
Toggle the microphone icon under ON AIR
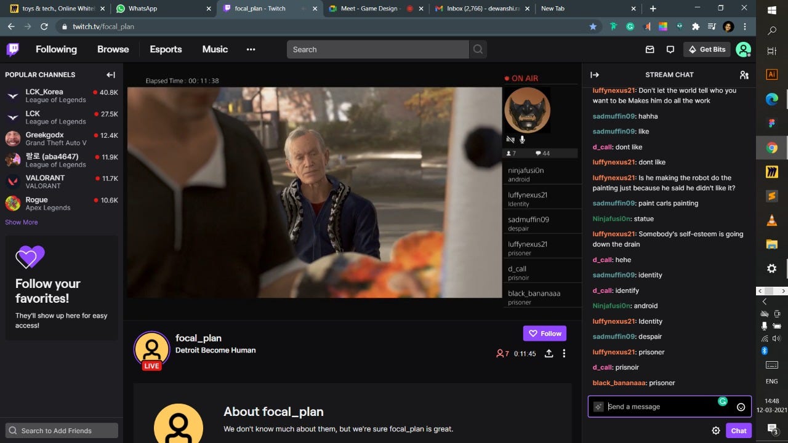(x=522, y=140)
